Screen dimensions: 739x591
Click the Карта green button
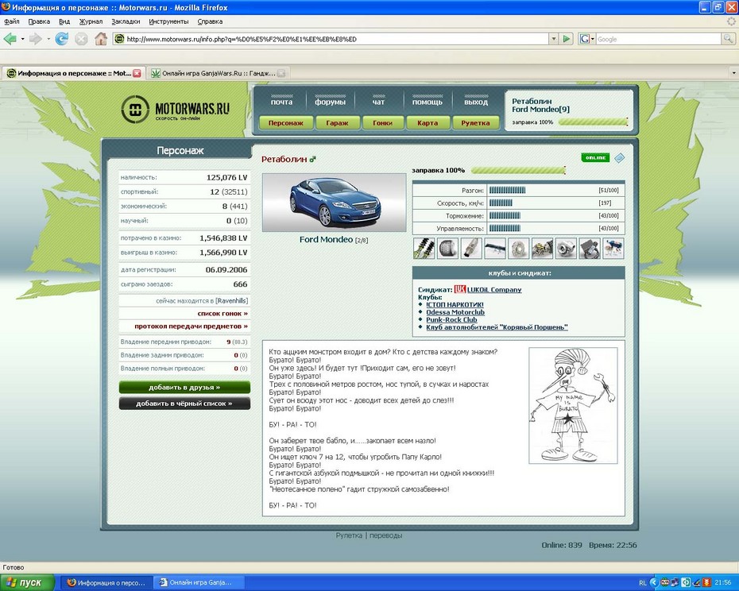coord(428,123)
